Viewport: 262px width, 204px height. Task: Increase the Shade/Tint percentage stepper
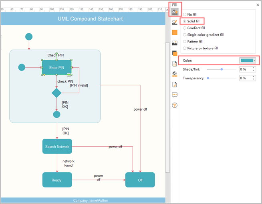tap(254, 68)
